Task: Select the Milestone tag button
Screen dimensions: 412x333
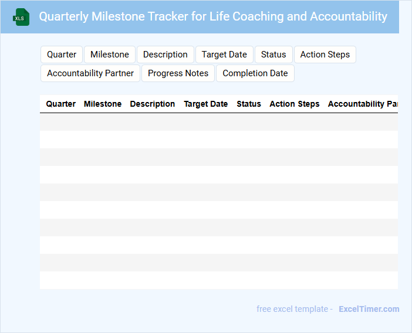Action: (x=110, y=55)
